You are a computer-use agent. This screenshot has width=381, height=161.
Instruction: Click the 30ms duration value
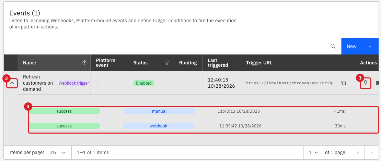pyautogui.click(x=340, y=126)
